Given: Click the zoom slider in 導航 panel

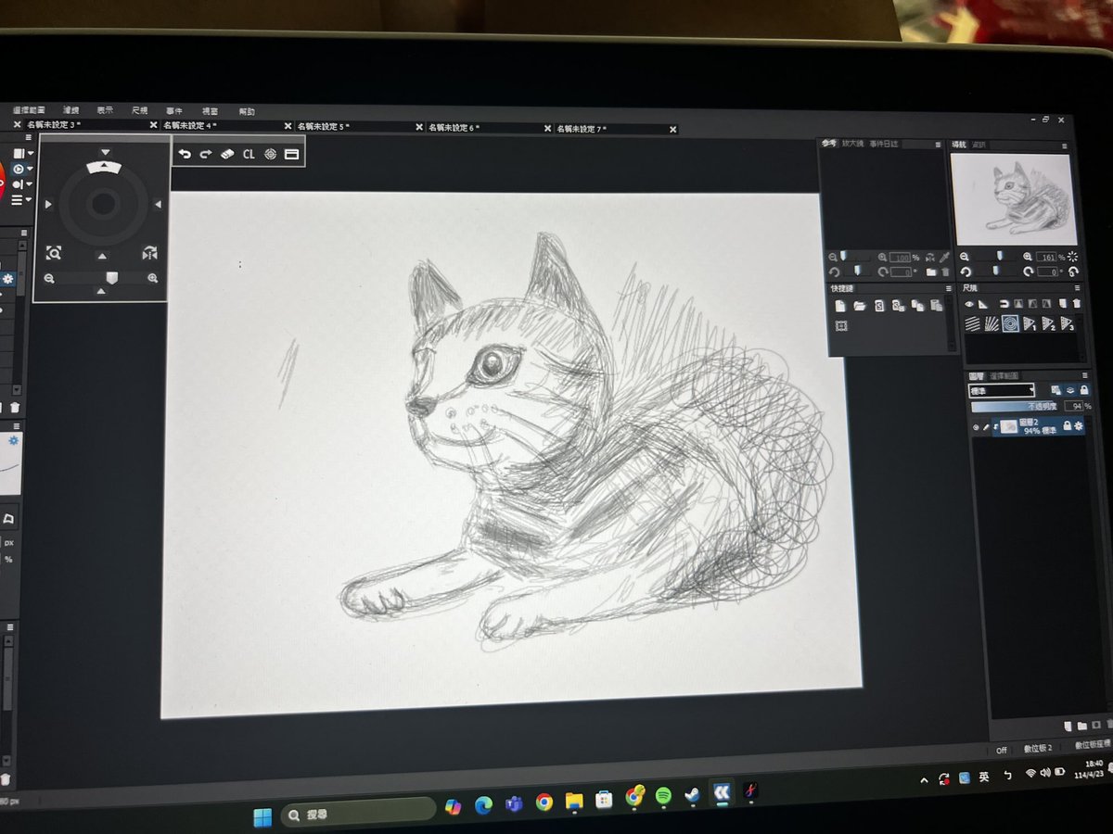Looking at the screenshot, I should (1000, 256).
